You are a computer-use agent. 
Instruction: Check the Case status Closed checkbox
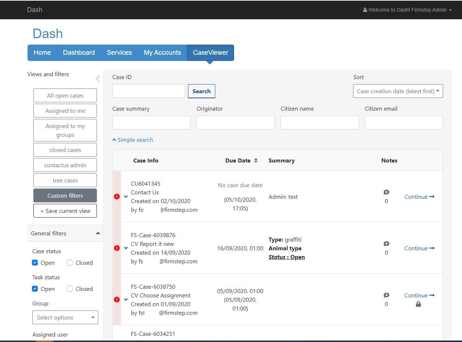coord(70,263)
